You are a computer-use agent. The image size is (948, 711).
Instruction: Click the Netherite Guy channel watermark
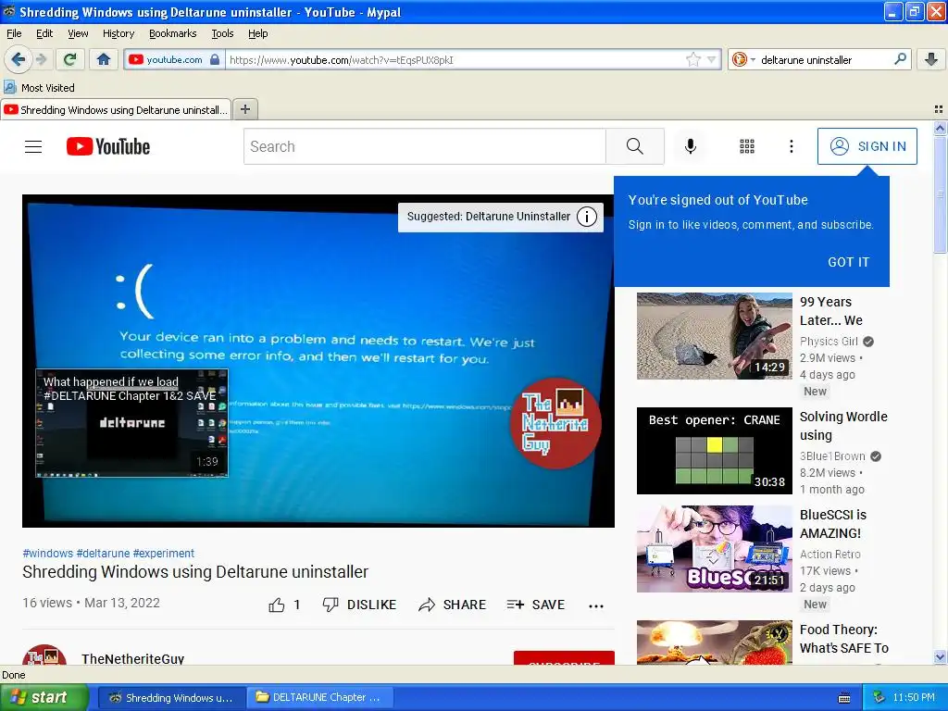pyautogui.click(x=555, y=422)
